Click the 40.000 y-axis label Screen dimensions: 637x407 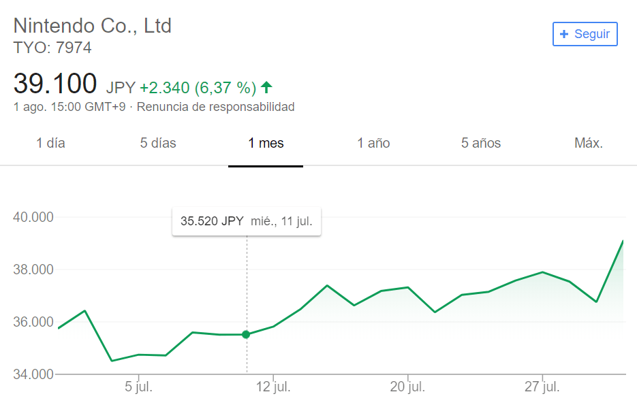pyautogui.click(x=33, y=217)
